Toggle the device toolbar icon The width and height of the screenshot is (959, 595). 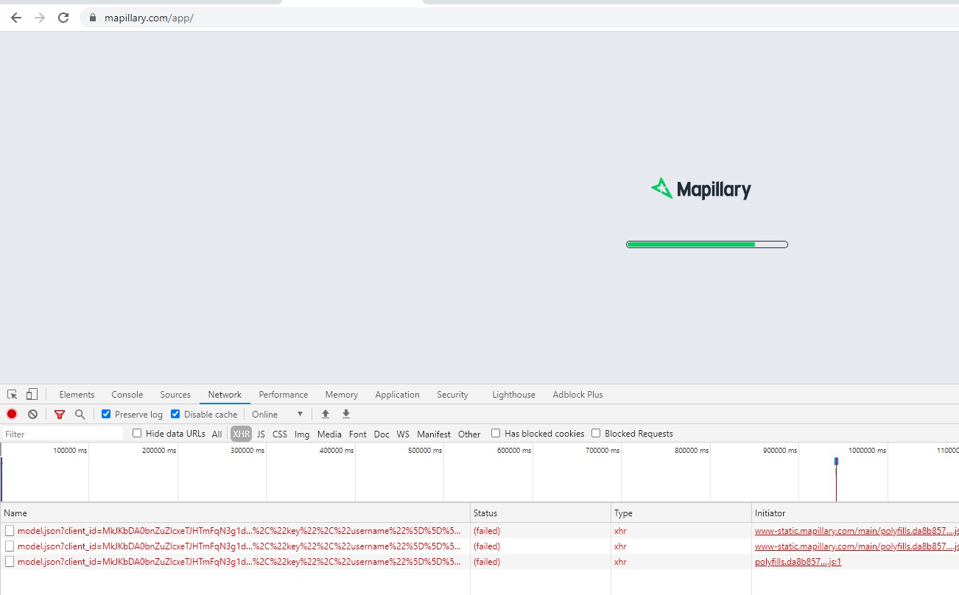pos(32,395)
